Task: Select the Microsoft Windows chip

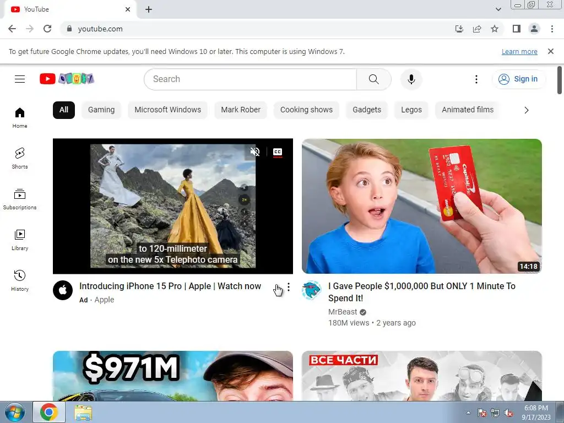Action: pos(167,110)
